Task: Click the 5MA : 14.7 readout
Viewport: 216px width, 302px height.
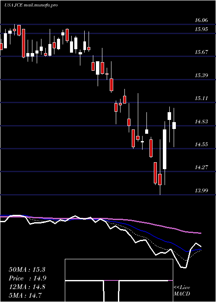Action: coord(25,295)
